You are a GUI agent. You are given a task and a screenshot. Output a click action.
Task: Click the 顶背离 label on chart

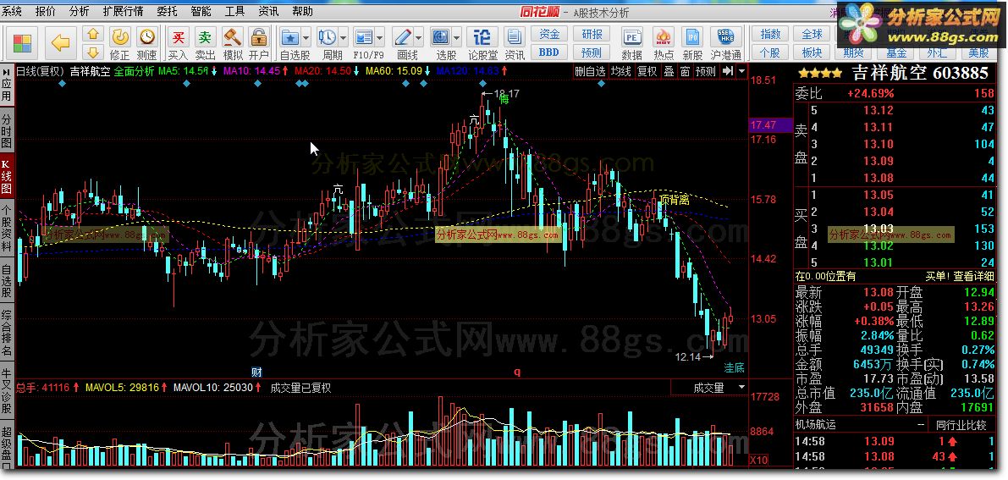(675, 200)
